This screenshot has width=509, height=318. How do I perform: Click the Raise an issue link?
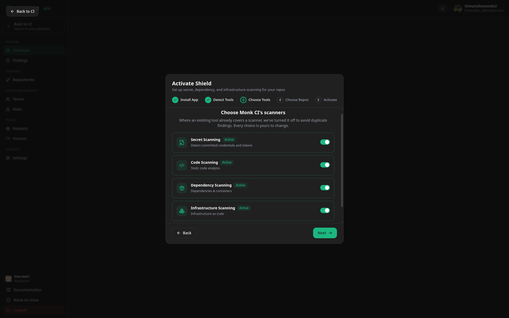[34, 300]
